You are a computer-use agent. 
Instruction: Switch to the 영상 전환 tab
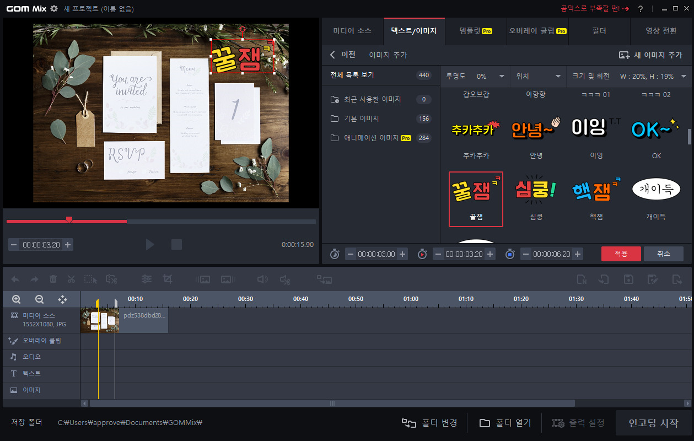pos(661,31)
